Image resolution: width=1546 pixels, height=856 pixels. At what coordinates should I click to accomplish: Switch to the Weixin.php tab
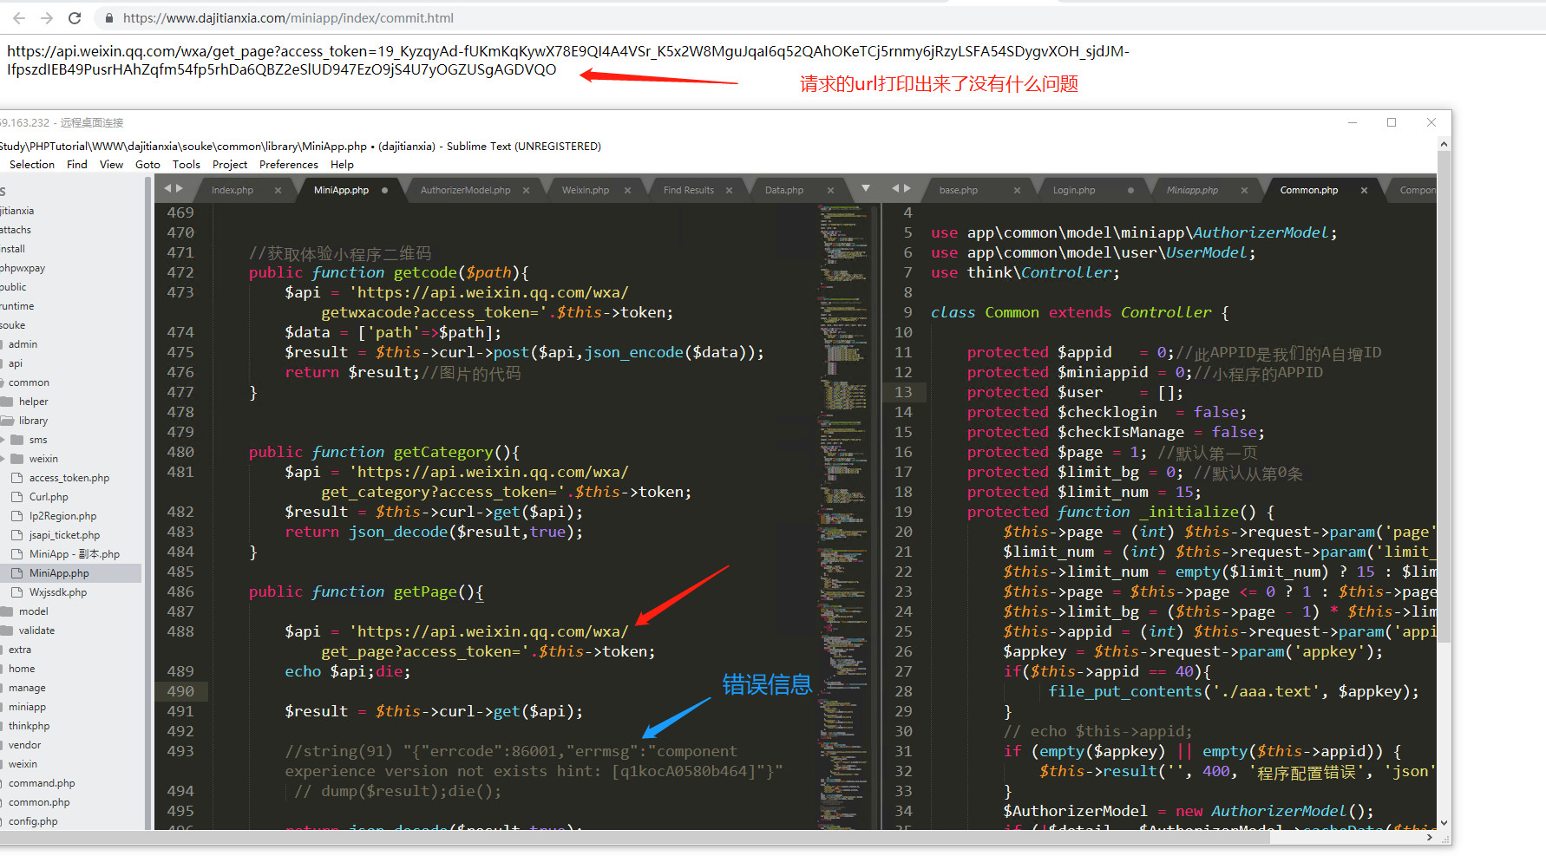tap(586, 190)
